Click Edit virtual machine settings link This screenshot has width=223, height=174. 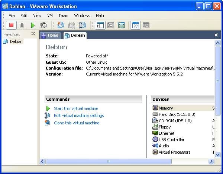click(x=79, y=116)
